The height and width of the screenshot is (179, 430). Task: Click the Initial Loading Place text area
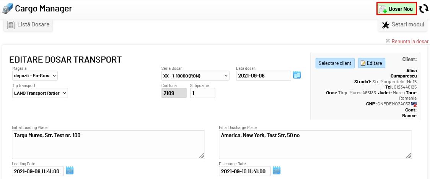108,145
